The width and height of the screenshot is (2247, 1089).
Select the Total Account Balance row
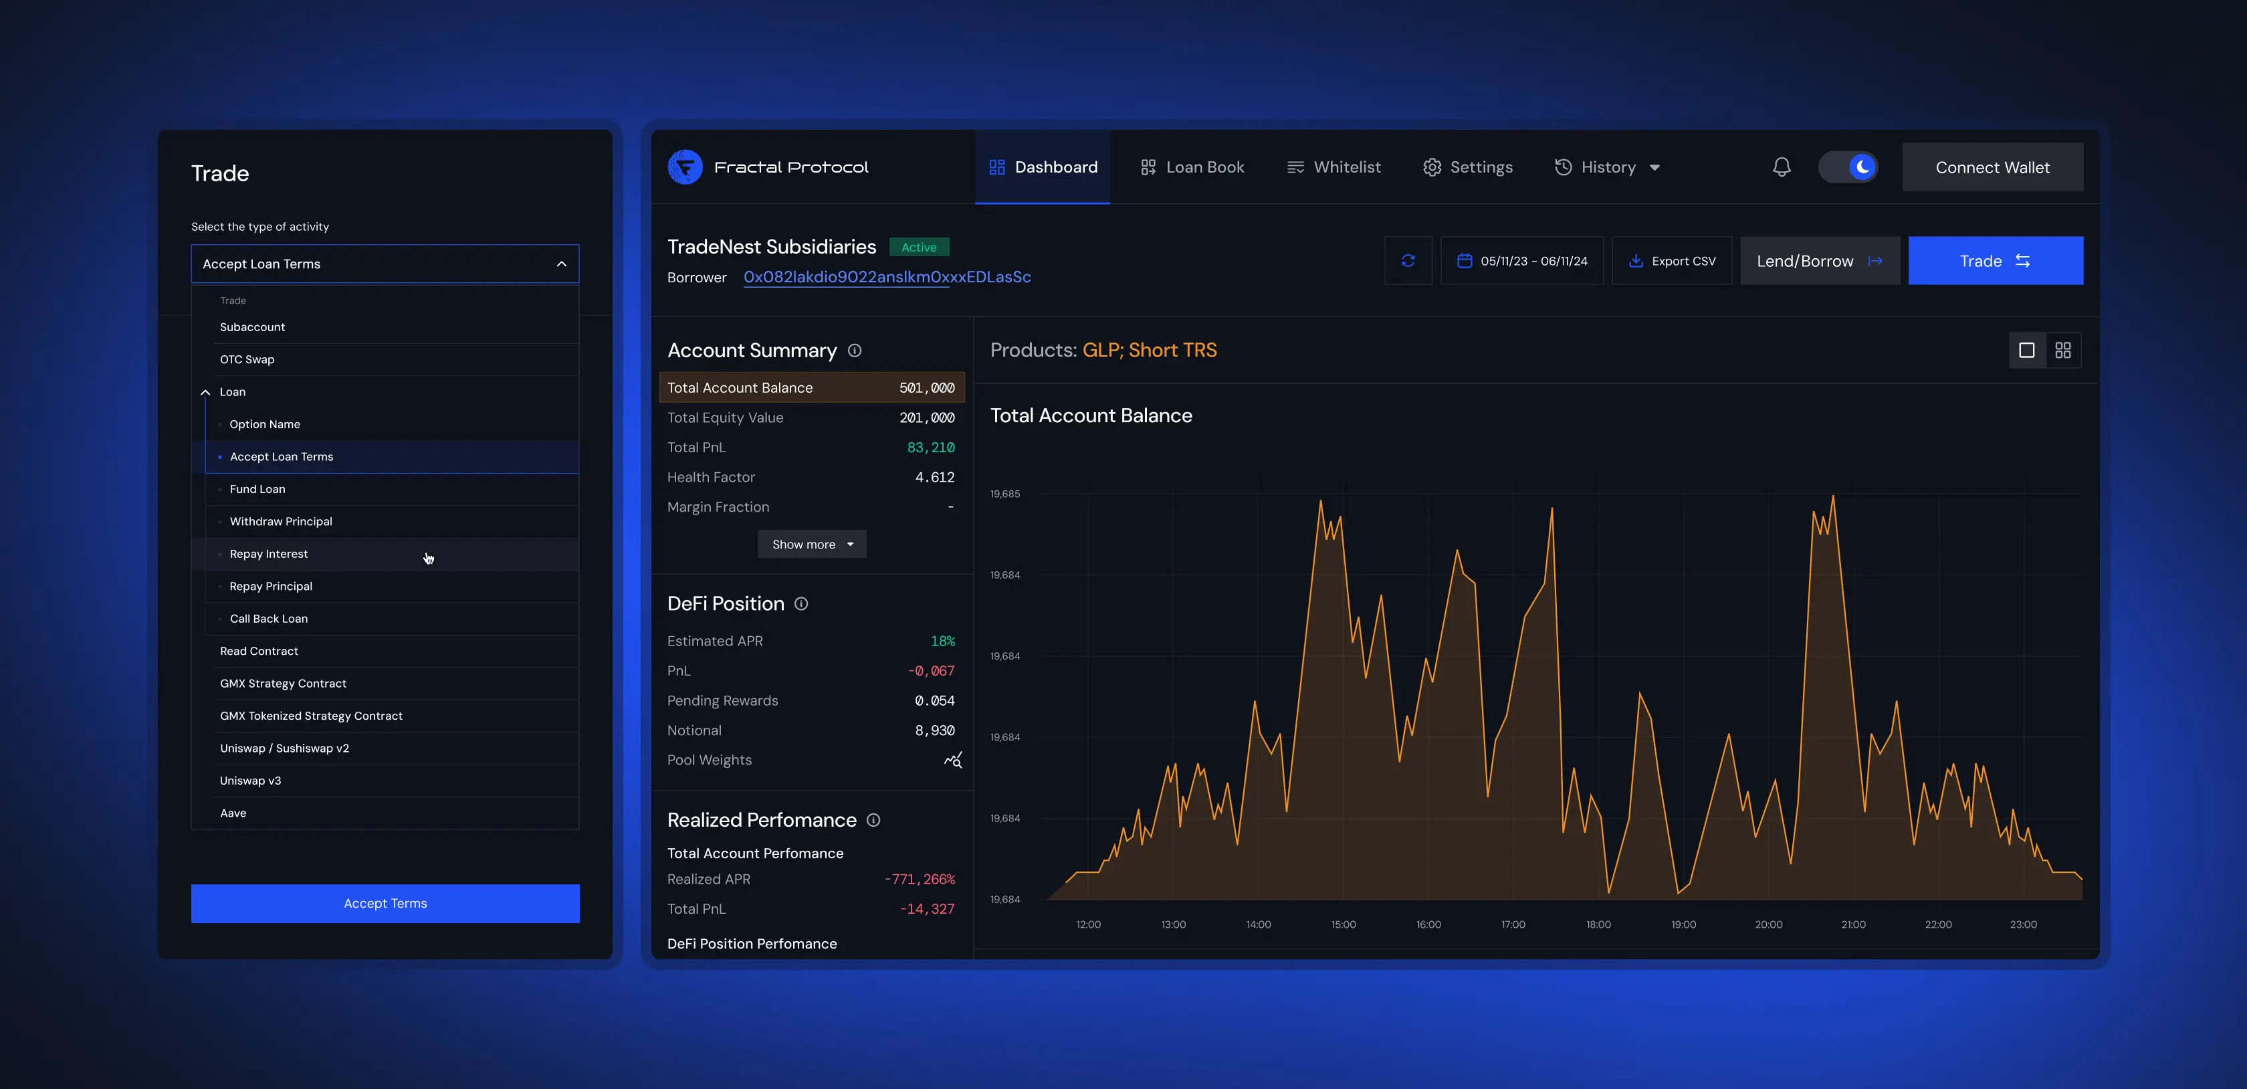pos(812,387)
